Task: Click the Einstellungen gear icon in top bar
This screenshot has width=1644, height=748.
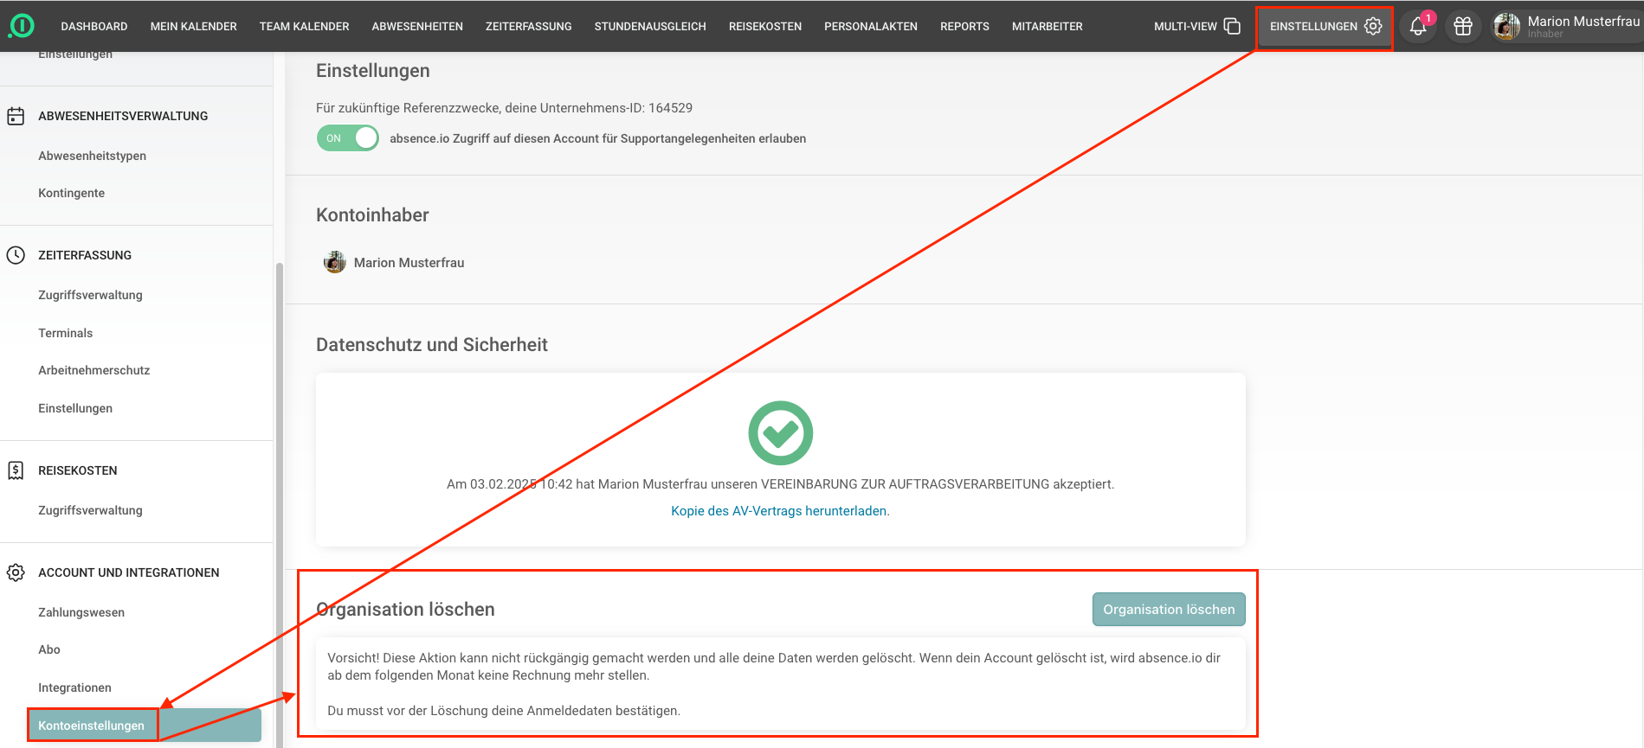Action: (1373, 26)
